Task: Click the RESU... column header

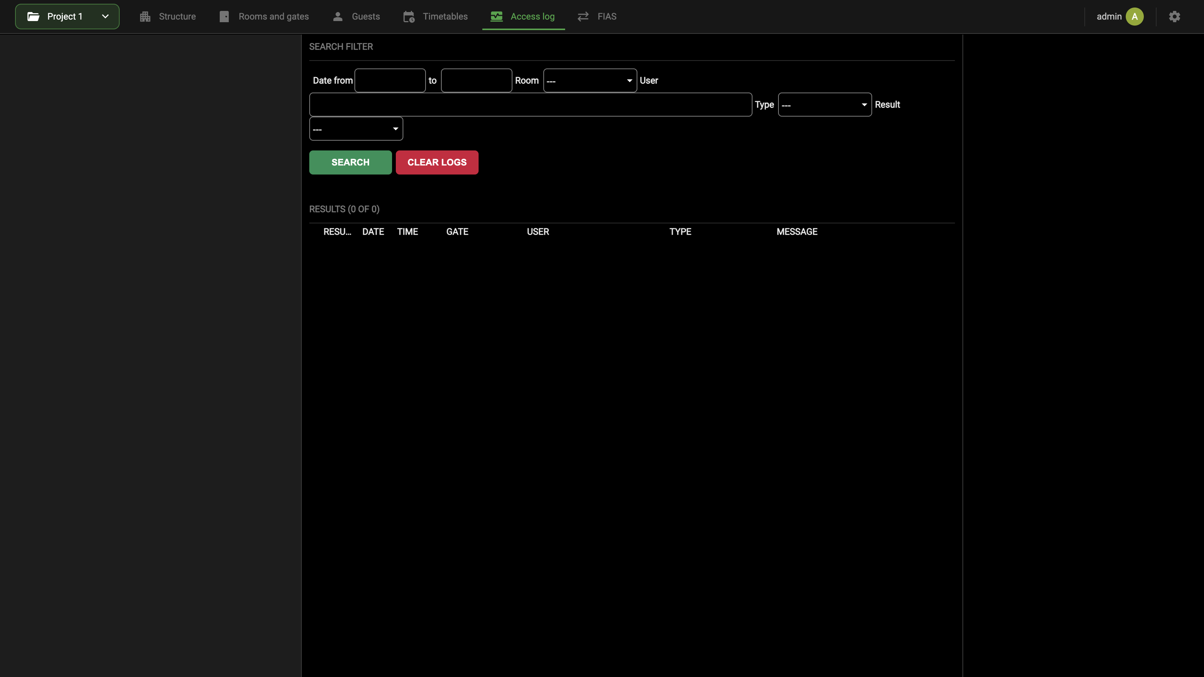Action: pos(337,232)
